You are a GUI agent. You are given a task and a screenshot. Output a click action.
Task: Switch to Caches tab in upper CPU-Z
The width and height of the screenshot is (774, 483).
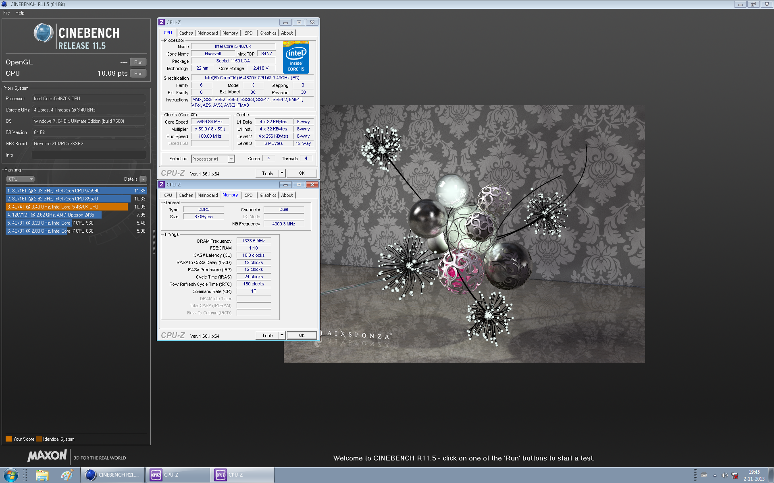(186, 33)
